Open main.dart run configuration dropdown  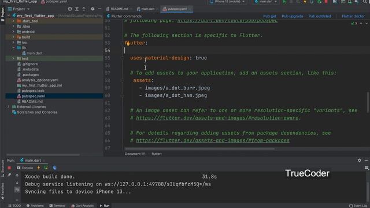tap(265, 2)
